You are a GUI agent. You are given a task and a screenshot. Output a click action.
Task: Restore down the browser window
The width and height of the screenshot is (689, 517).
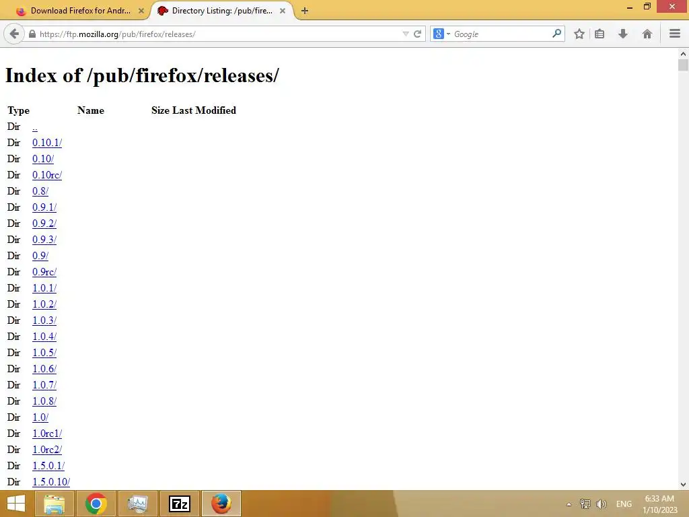click(x=647, y=6)
